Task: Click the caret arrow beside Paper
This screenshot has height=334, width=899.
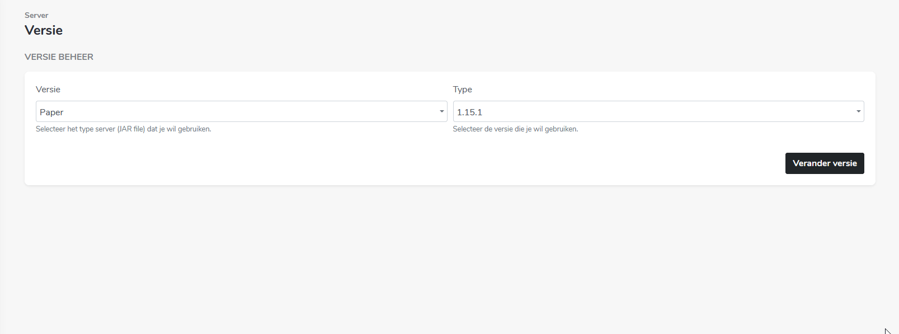Action: (441, 111)
